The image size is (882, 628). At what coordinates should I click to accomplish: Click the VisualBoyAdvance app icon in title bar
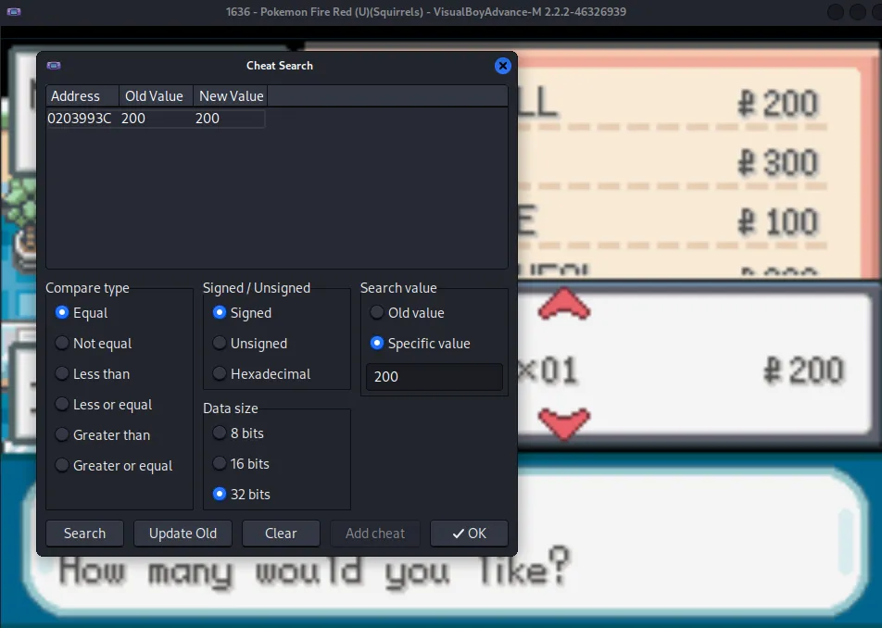[12, 12]
